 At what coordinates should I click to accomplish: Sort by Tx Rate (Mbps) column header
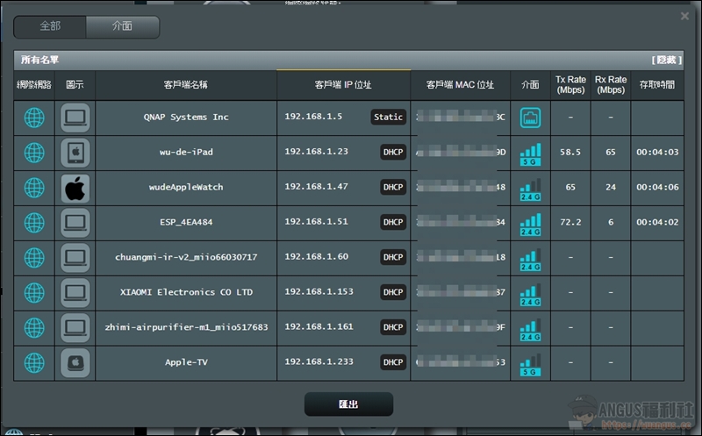pyautogui.click(x=570, y=85)
